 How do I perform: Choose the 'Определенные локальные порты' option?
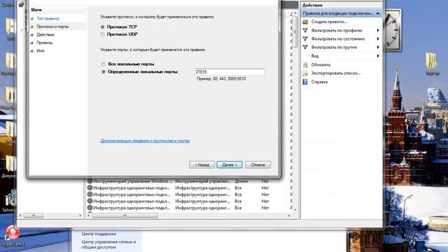[x=104, y=71]
